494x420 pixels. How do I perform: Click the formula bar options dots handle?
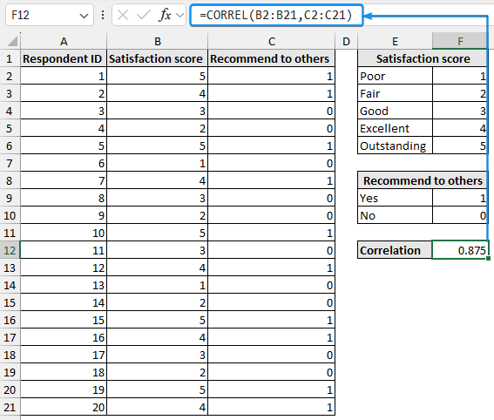pos(103,15)
